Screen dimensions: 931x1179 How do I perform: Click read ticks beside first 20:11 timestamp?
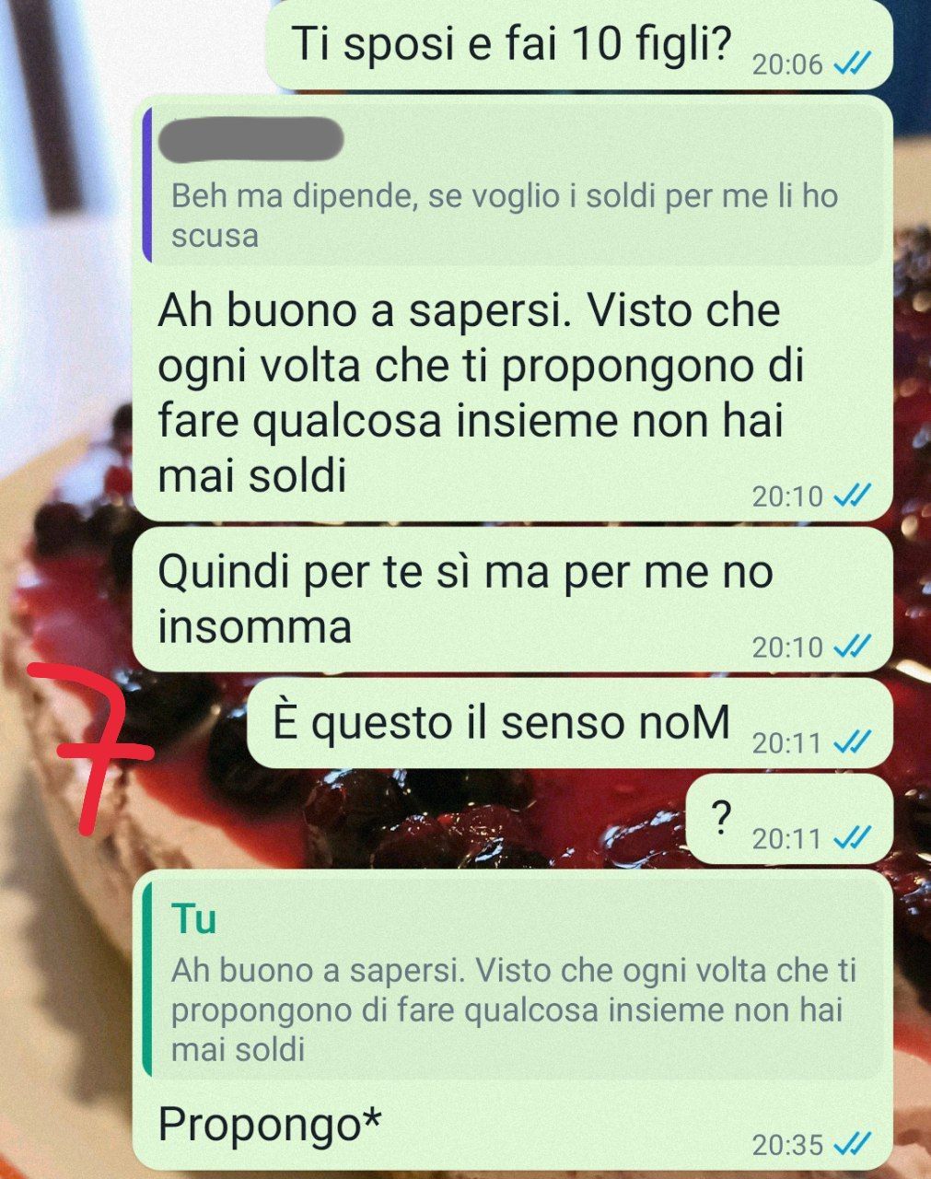click(851, 742)
